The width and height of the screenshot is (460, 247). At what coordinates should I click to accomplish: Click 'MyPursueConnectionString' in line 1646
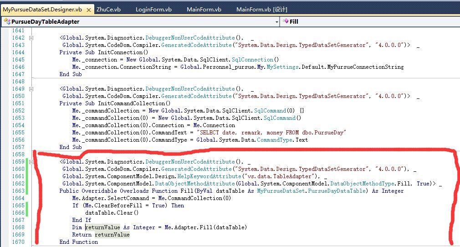366,67
